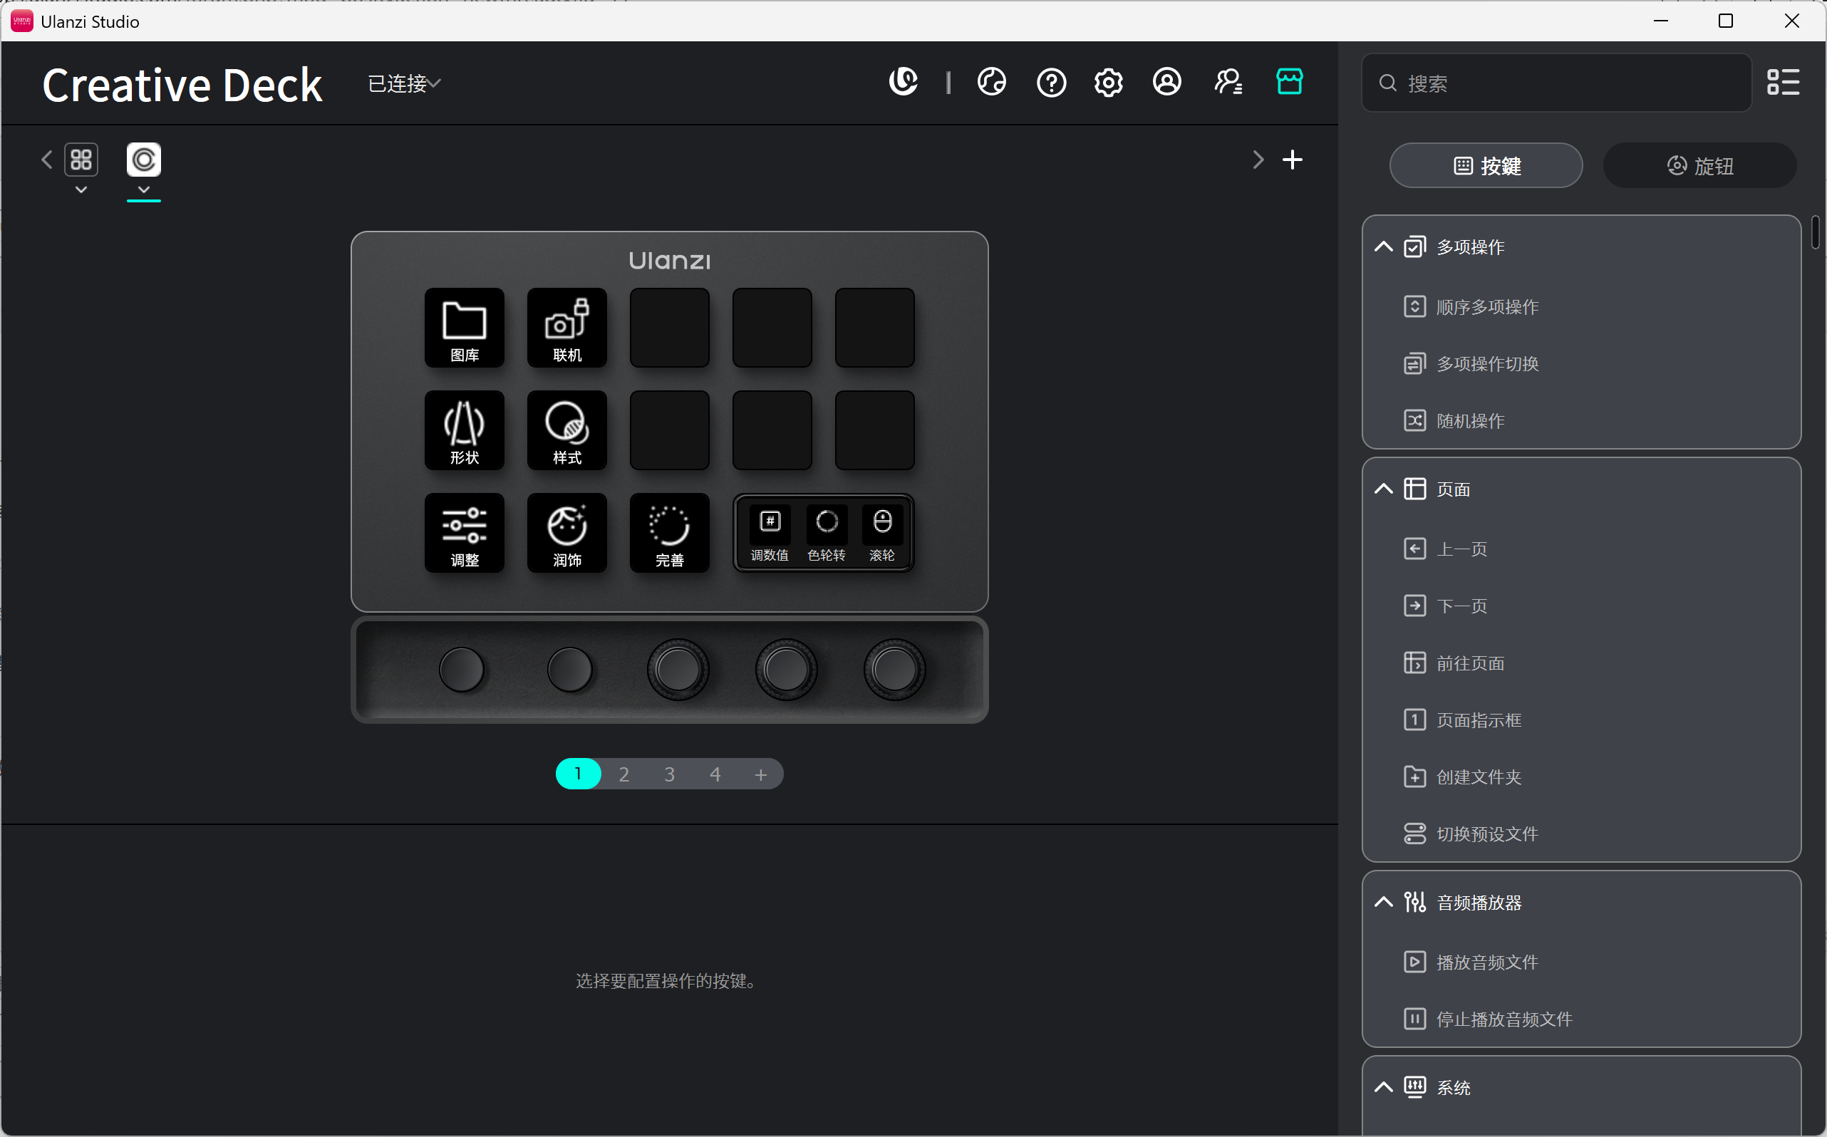Collapse the 页面 category
The image size is (1827, 1137).
tap(1383, 489)
